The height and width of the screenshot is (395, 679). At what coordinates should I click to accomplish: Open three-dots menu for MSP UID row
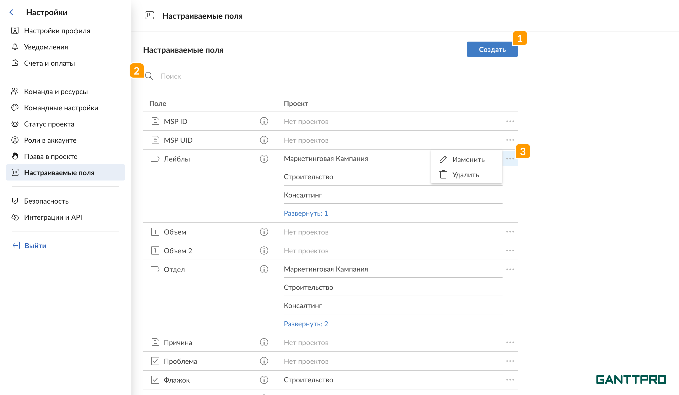[x=510, y=140]
